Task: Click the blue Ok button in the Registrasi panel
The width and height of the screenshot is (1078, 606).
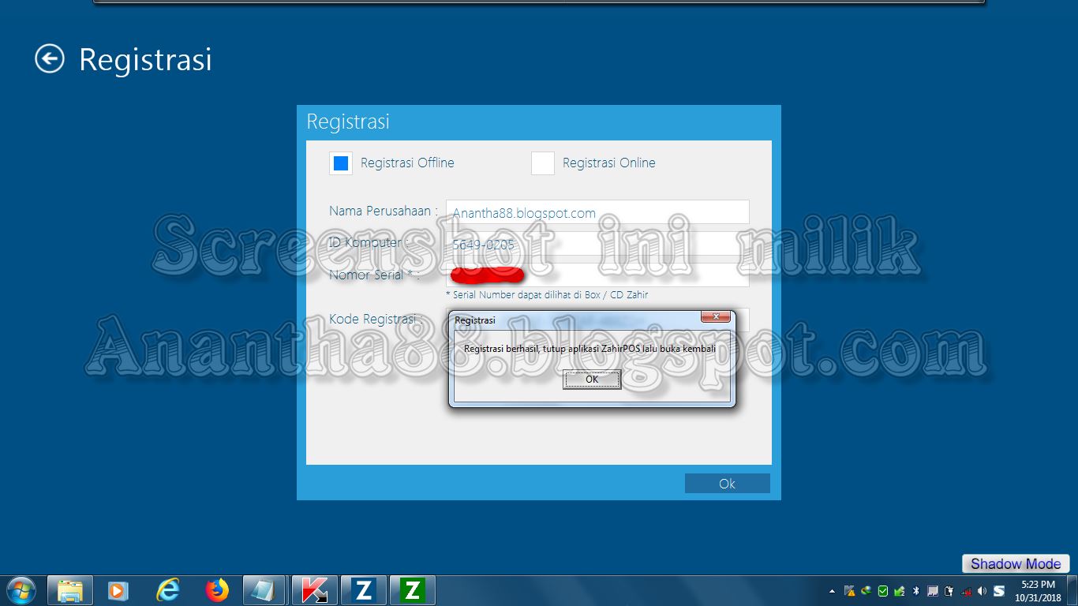Action: click(x=727, y=484)
